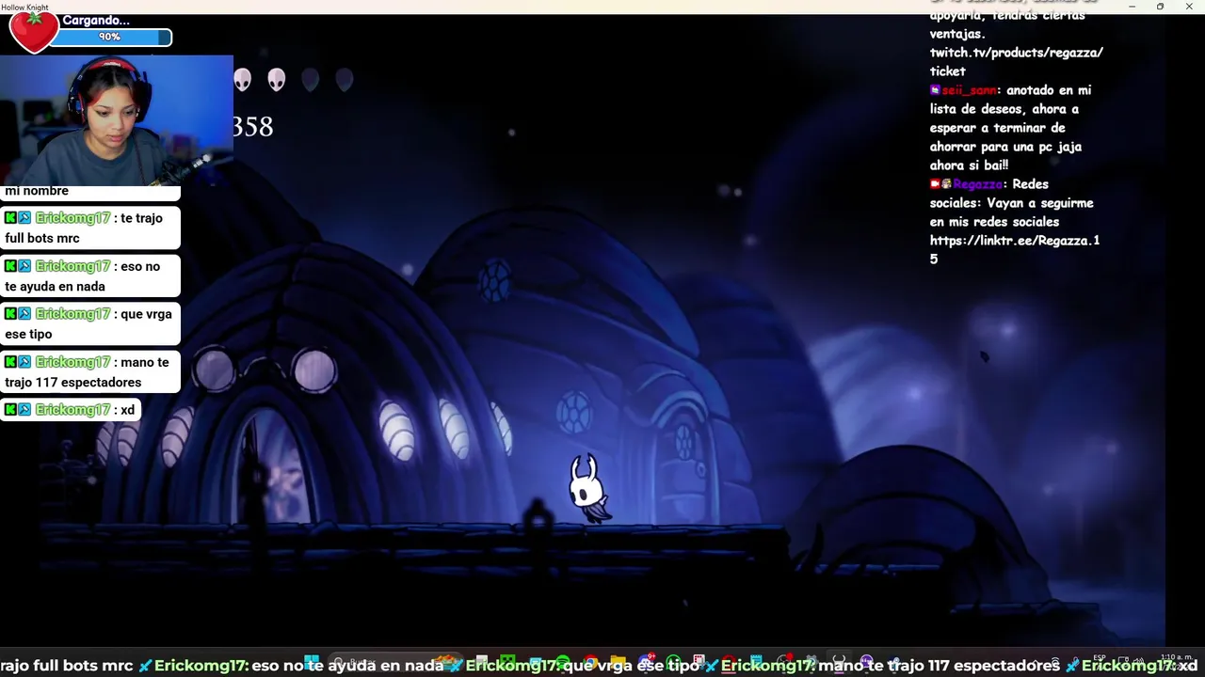Click the ESP language indicator in tray
Viewport: 1205px width, 677px height.
[x=1100, y=658]
